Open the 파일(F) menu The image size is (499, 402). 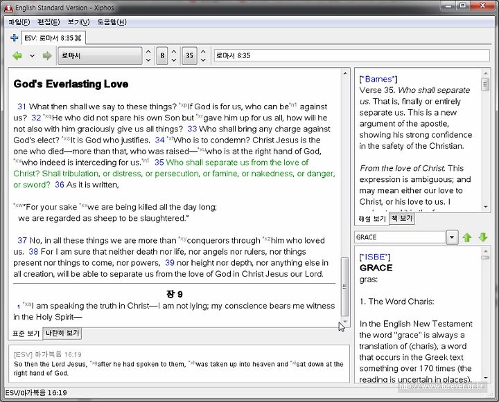coord(19,22)
